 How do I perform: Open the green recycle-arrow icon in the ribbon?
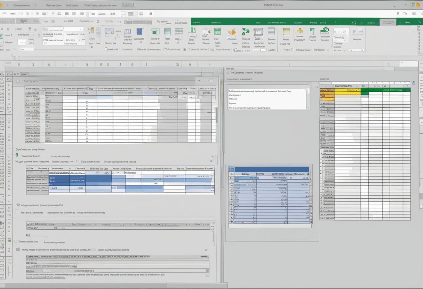246,32
